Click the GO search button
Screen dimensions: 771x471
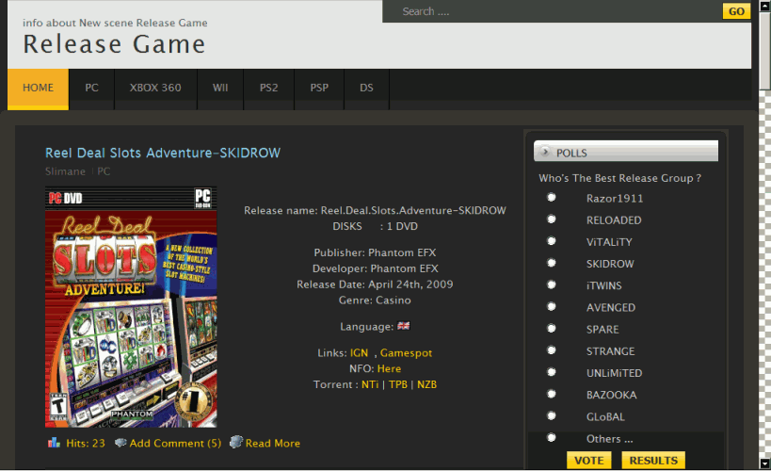tap(736, 11)
